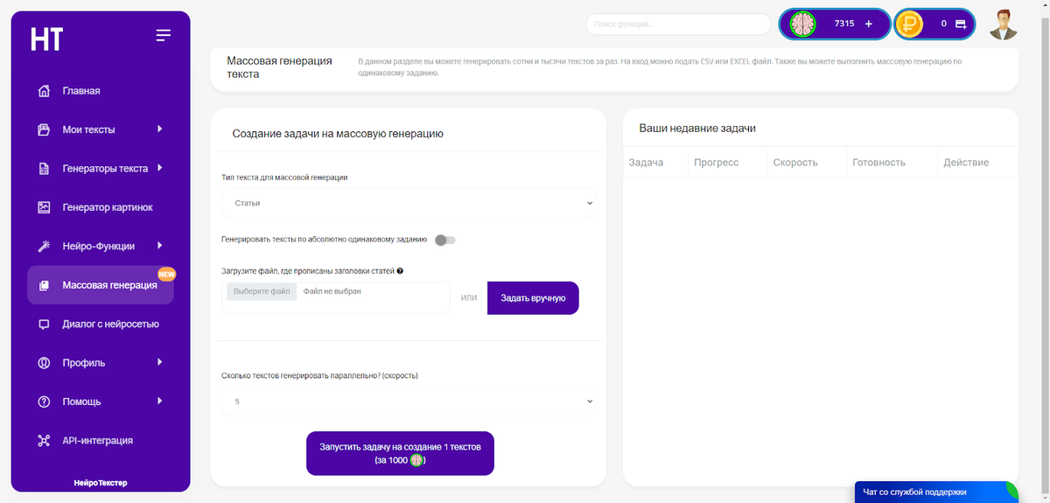Click the Задать вручную button
This screenshot has height=503, width=1050.
(x=533, y=297)
